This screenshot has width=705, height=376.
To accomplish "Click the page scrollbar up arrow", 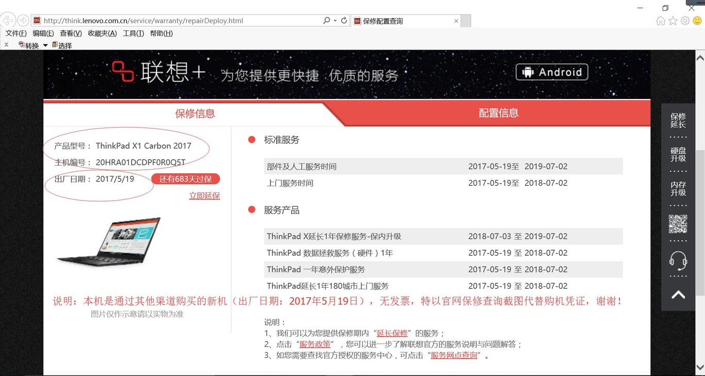I will click(700, 57).
